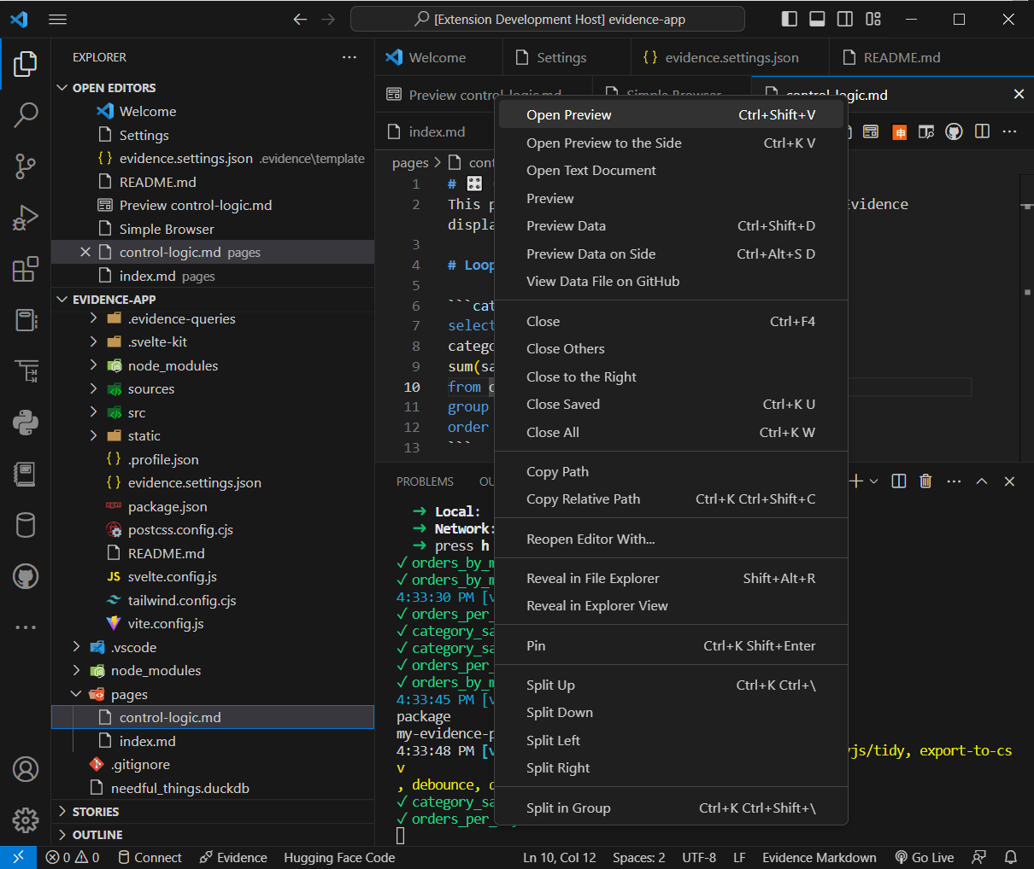Select the Python icon in the activity bar
1034x869 pixels.
[25, 422]
